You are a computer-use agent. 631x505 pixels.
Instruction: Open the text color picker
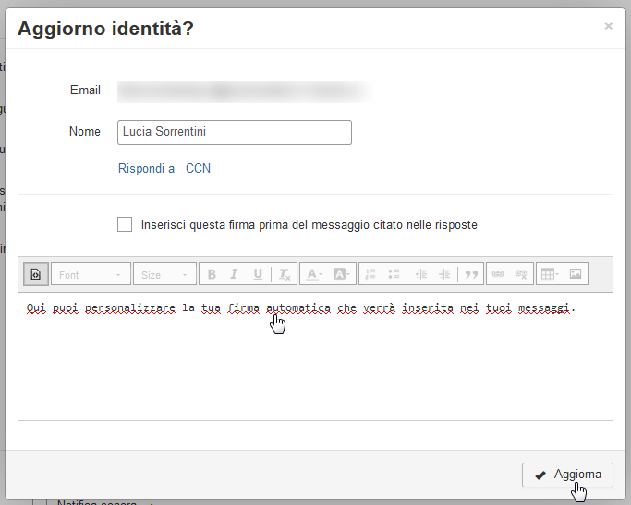(314, 274)
